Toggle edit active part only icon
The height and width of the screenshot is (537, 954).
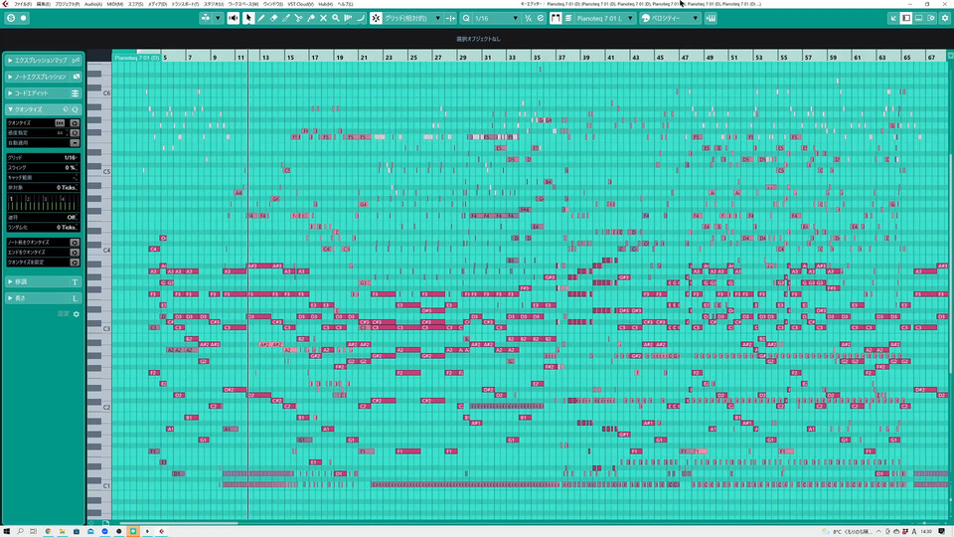[568, 18]
